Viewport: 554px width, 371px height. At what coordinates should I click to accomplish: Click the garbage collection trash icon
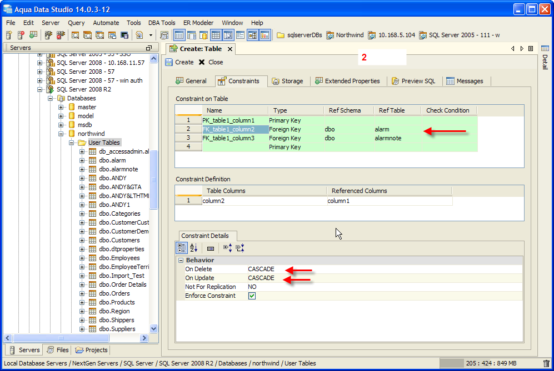coord(546,363)
